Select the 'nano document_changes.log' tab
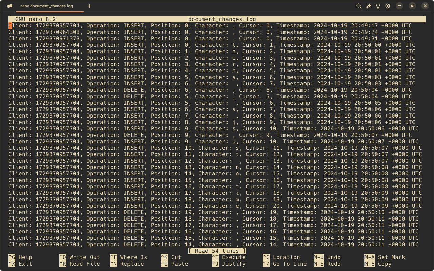This screenshot has height=271, width=434. (50, 6)
